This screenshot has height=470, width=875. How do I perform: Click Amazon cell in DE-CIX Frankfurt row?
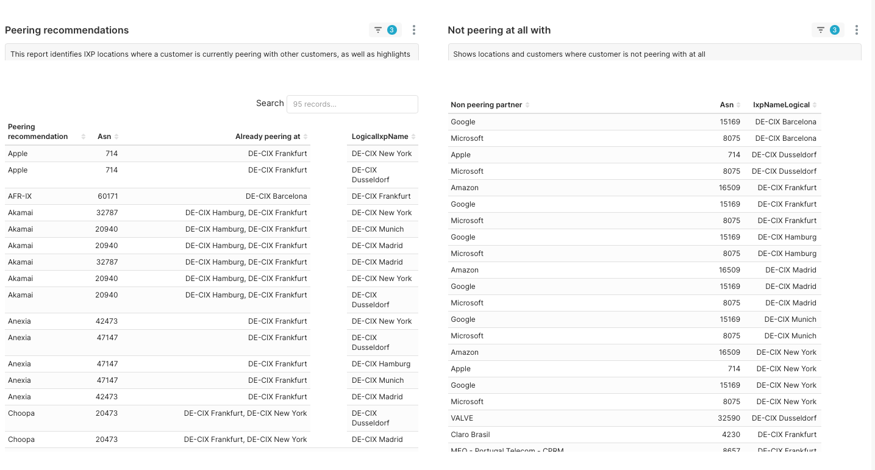(465, 188)
